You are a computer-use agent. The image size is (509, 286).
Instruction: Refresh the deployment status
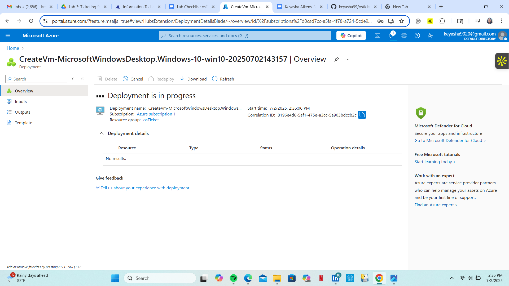point(223,79)
